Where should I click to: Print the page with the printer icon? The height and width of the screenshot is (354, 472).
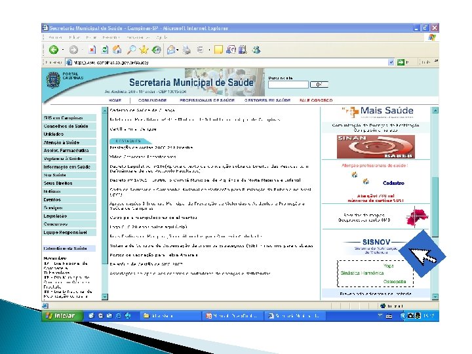(187, 50)
